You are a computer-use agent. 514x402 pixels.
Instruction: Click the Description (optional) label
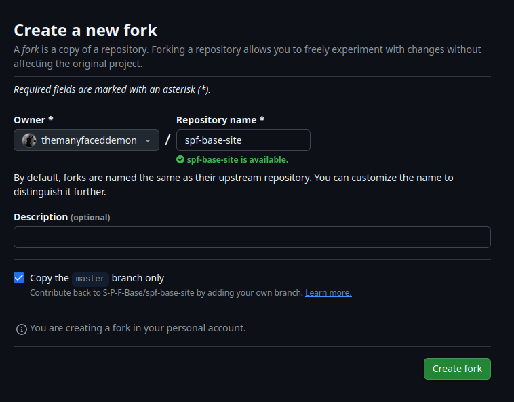(62, 217)
